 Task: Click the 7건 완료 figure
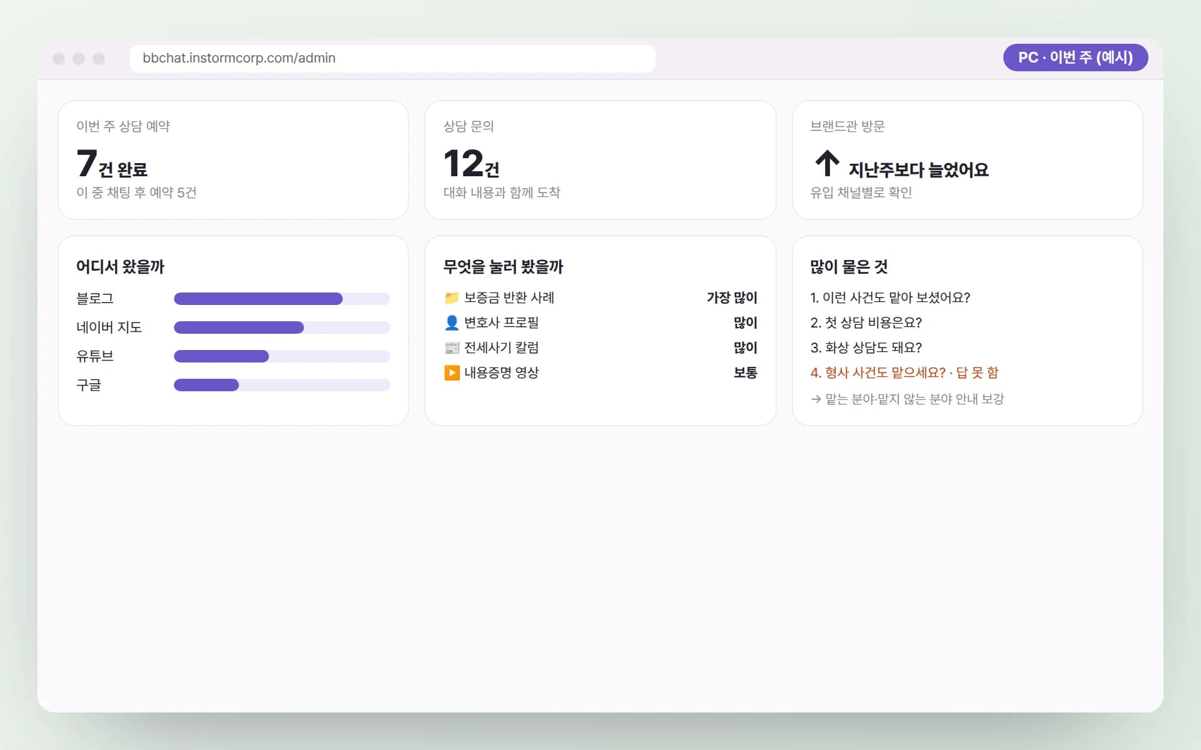click(x=112, y=164)
